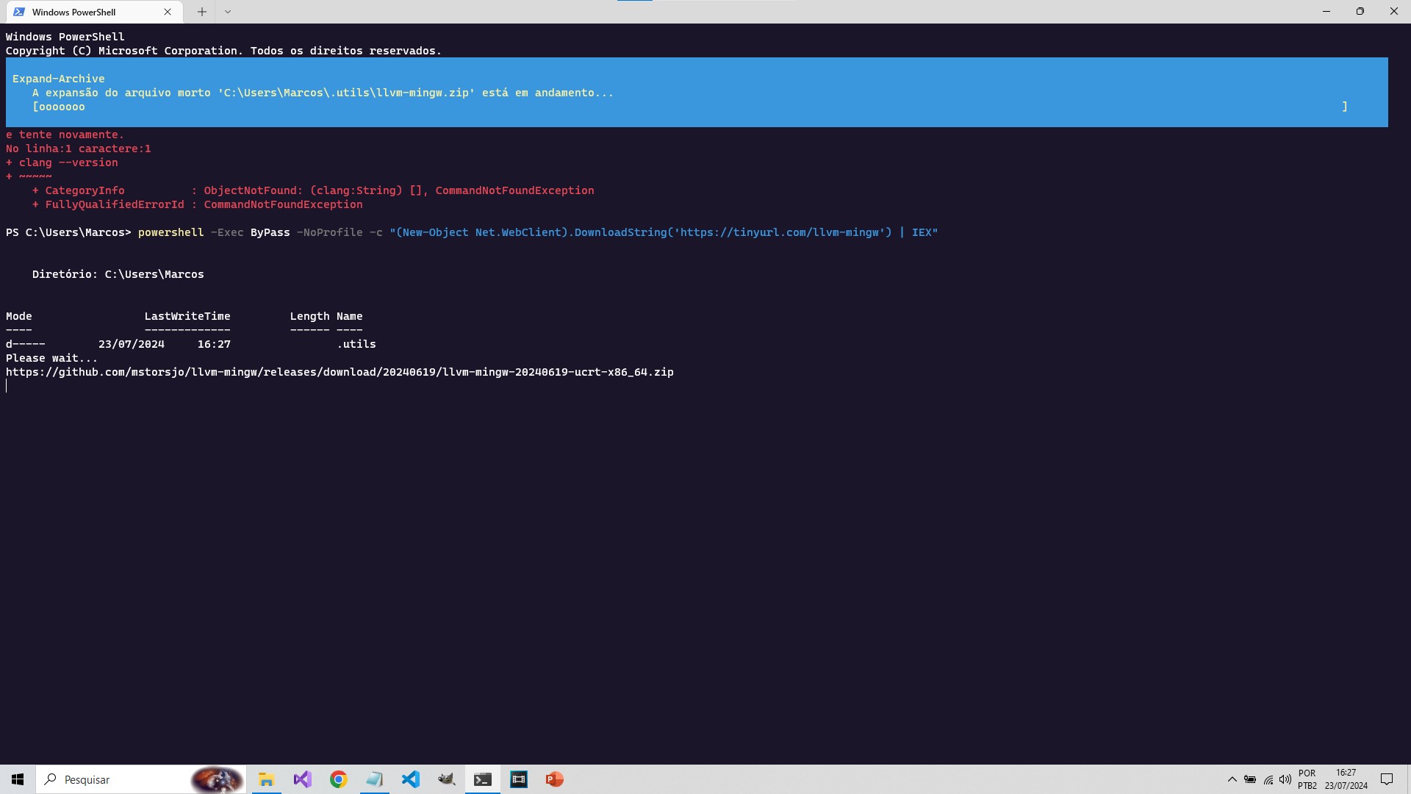Open Google Chrome from the taskbar
Screen dimensions: 1411x794
[338, 779]
